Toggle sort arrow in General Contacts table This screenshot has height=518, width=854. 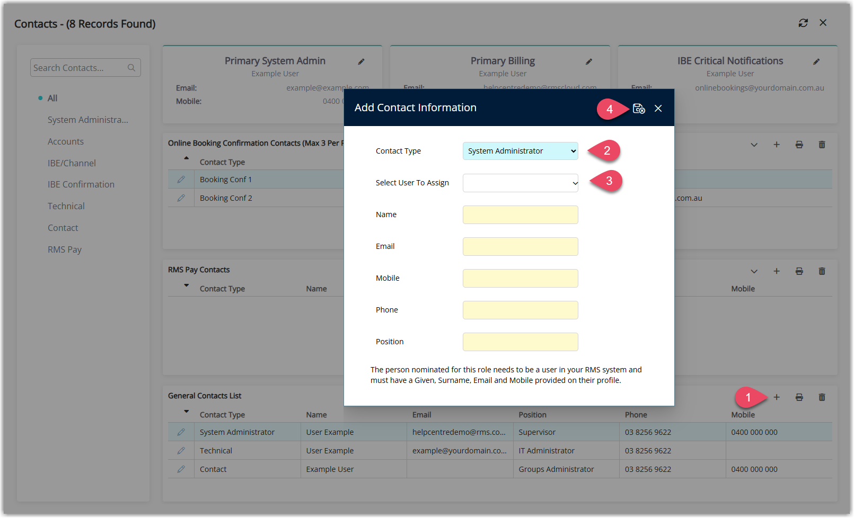pyautogui.click(x=186, y=411)
